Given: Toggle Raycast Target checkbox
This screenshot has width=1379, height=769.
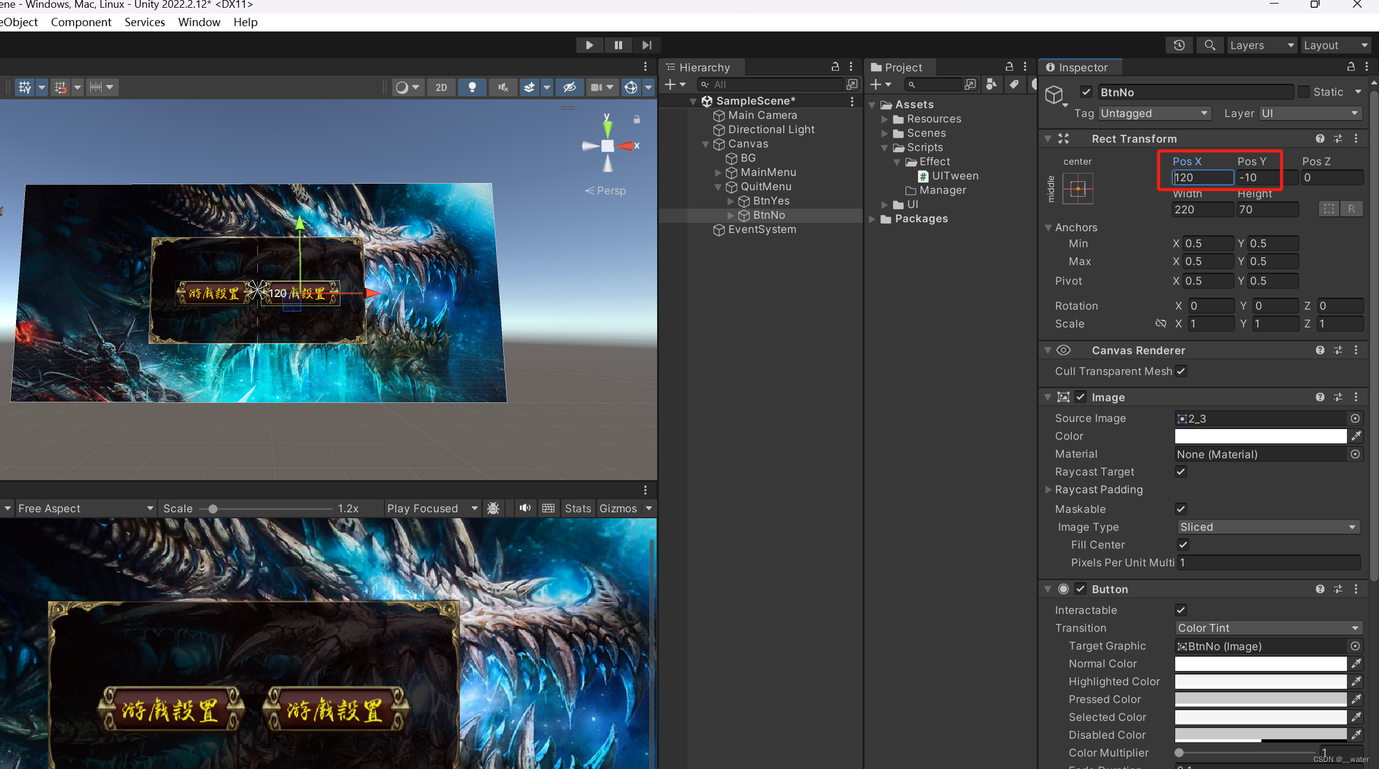Looking at the screenshot, I should 1181,472.
